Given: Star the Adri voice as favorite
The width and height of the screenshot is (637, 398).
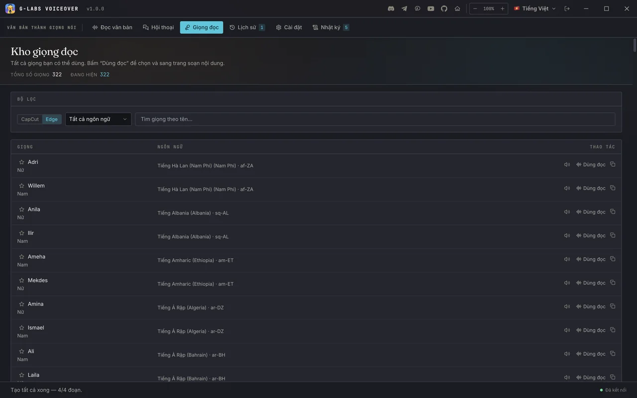Looking at the screenshot, I should click(21, 162).
